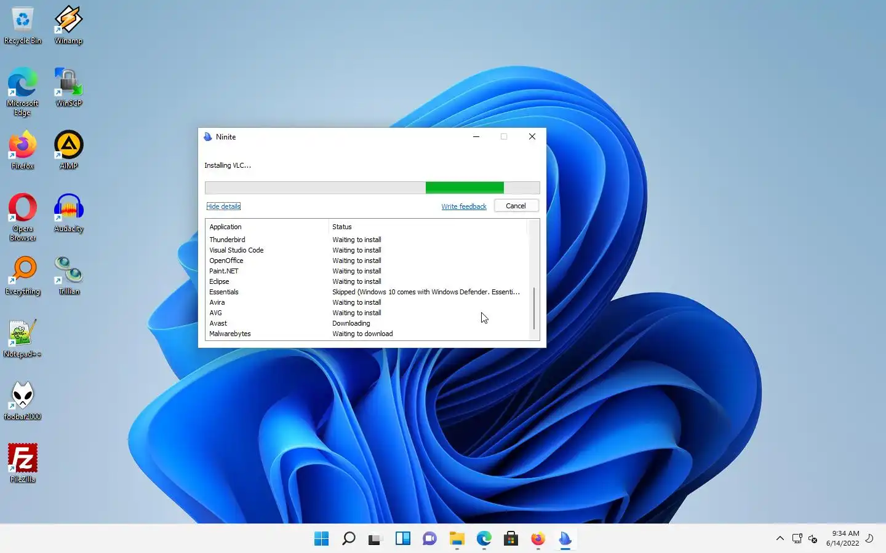Viewport: 886px width, 553px height.
Task: Launch Edge from the taskbar
Action: click(484, 539)
